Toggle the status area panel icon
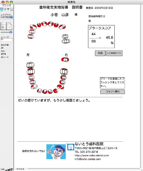The height and width of the screenshot is (171, 143). [x=12, y=170]
